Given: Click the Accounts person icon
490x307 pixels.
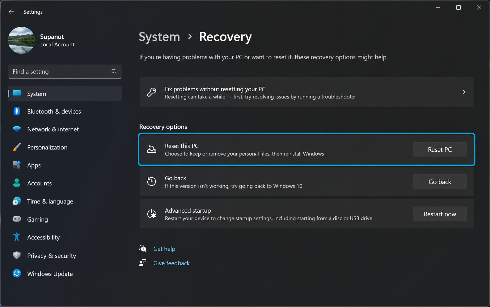Looking at the screenshot, I should (x=17, y=183).
